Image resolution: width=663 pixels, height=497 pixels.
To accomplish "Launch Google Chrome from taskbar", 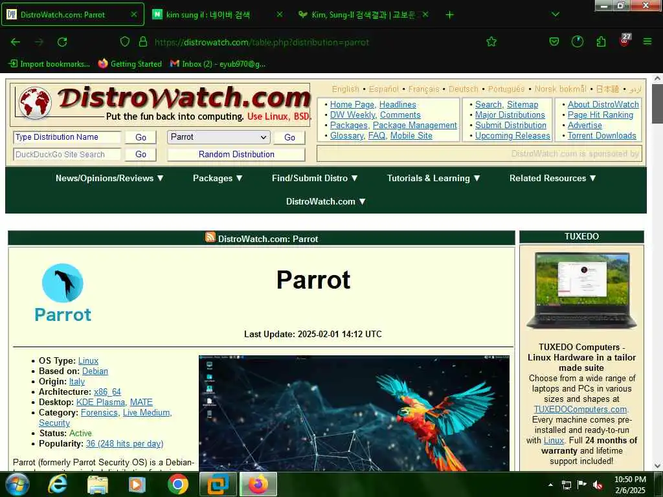I will click(x=177, y=484).
